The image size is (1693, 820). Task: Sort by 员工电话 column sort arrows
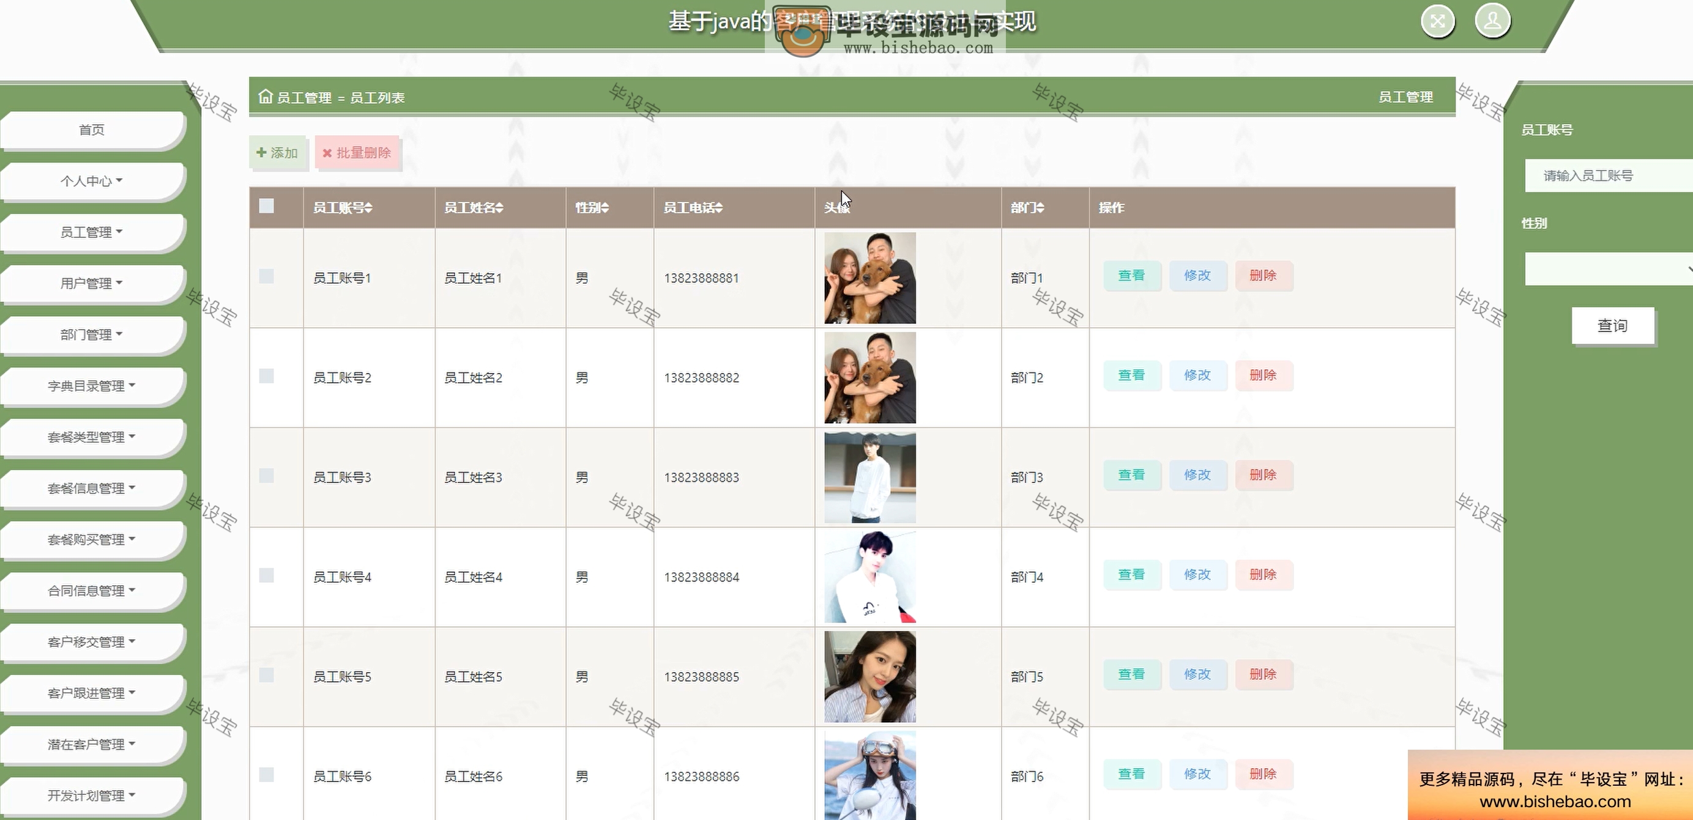[718, 208]
